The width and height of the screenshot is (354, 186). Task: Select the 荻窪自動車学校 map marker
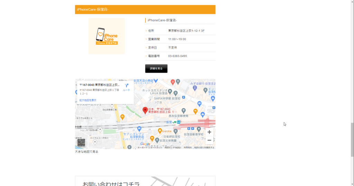[x=199, y=129]
